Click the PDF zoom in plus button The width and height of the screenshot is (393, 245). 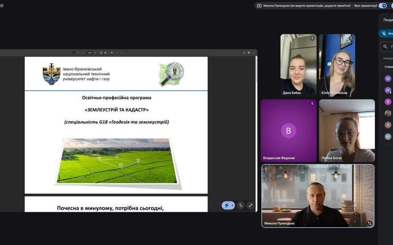tap(95, 52)
